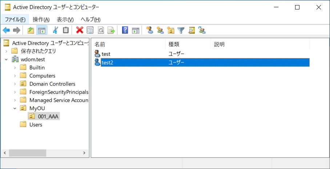Select the Users folder
The height and width of the screenshot is (169, 330).
coord(36,124)
